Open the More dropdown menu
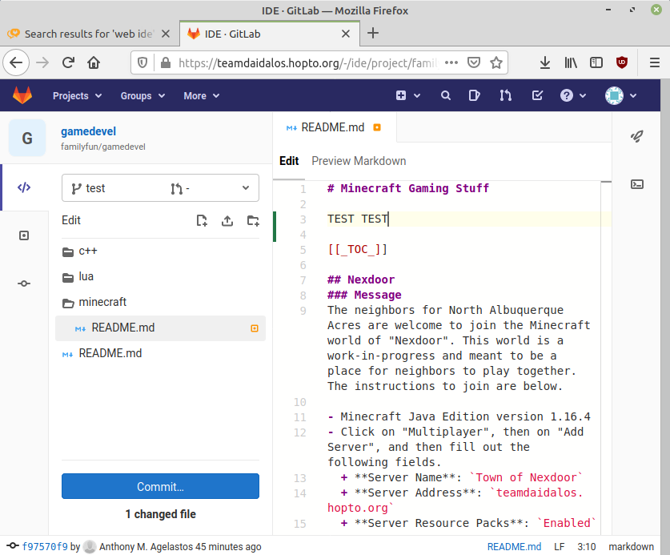The width and height of the screenshot is (670, 555). coord(201,96)
